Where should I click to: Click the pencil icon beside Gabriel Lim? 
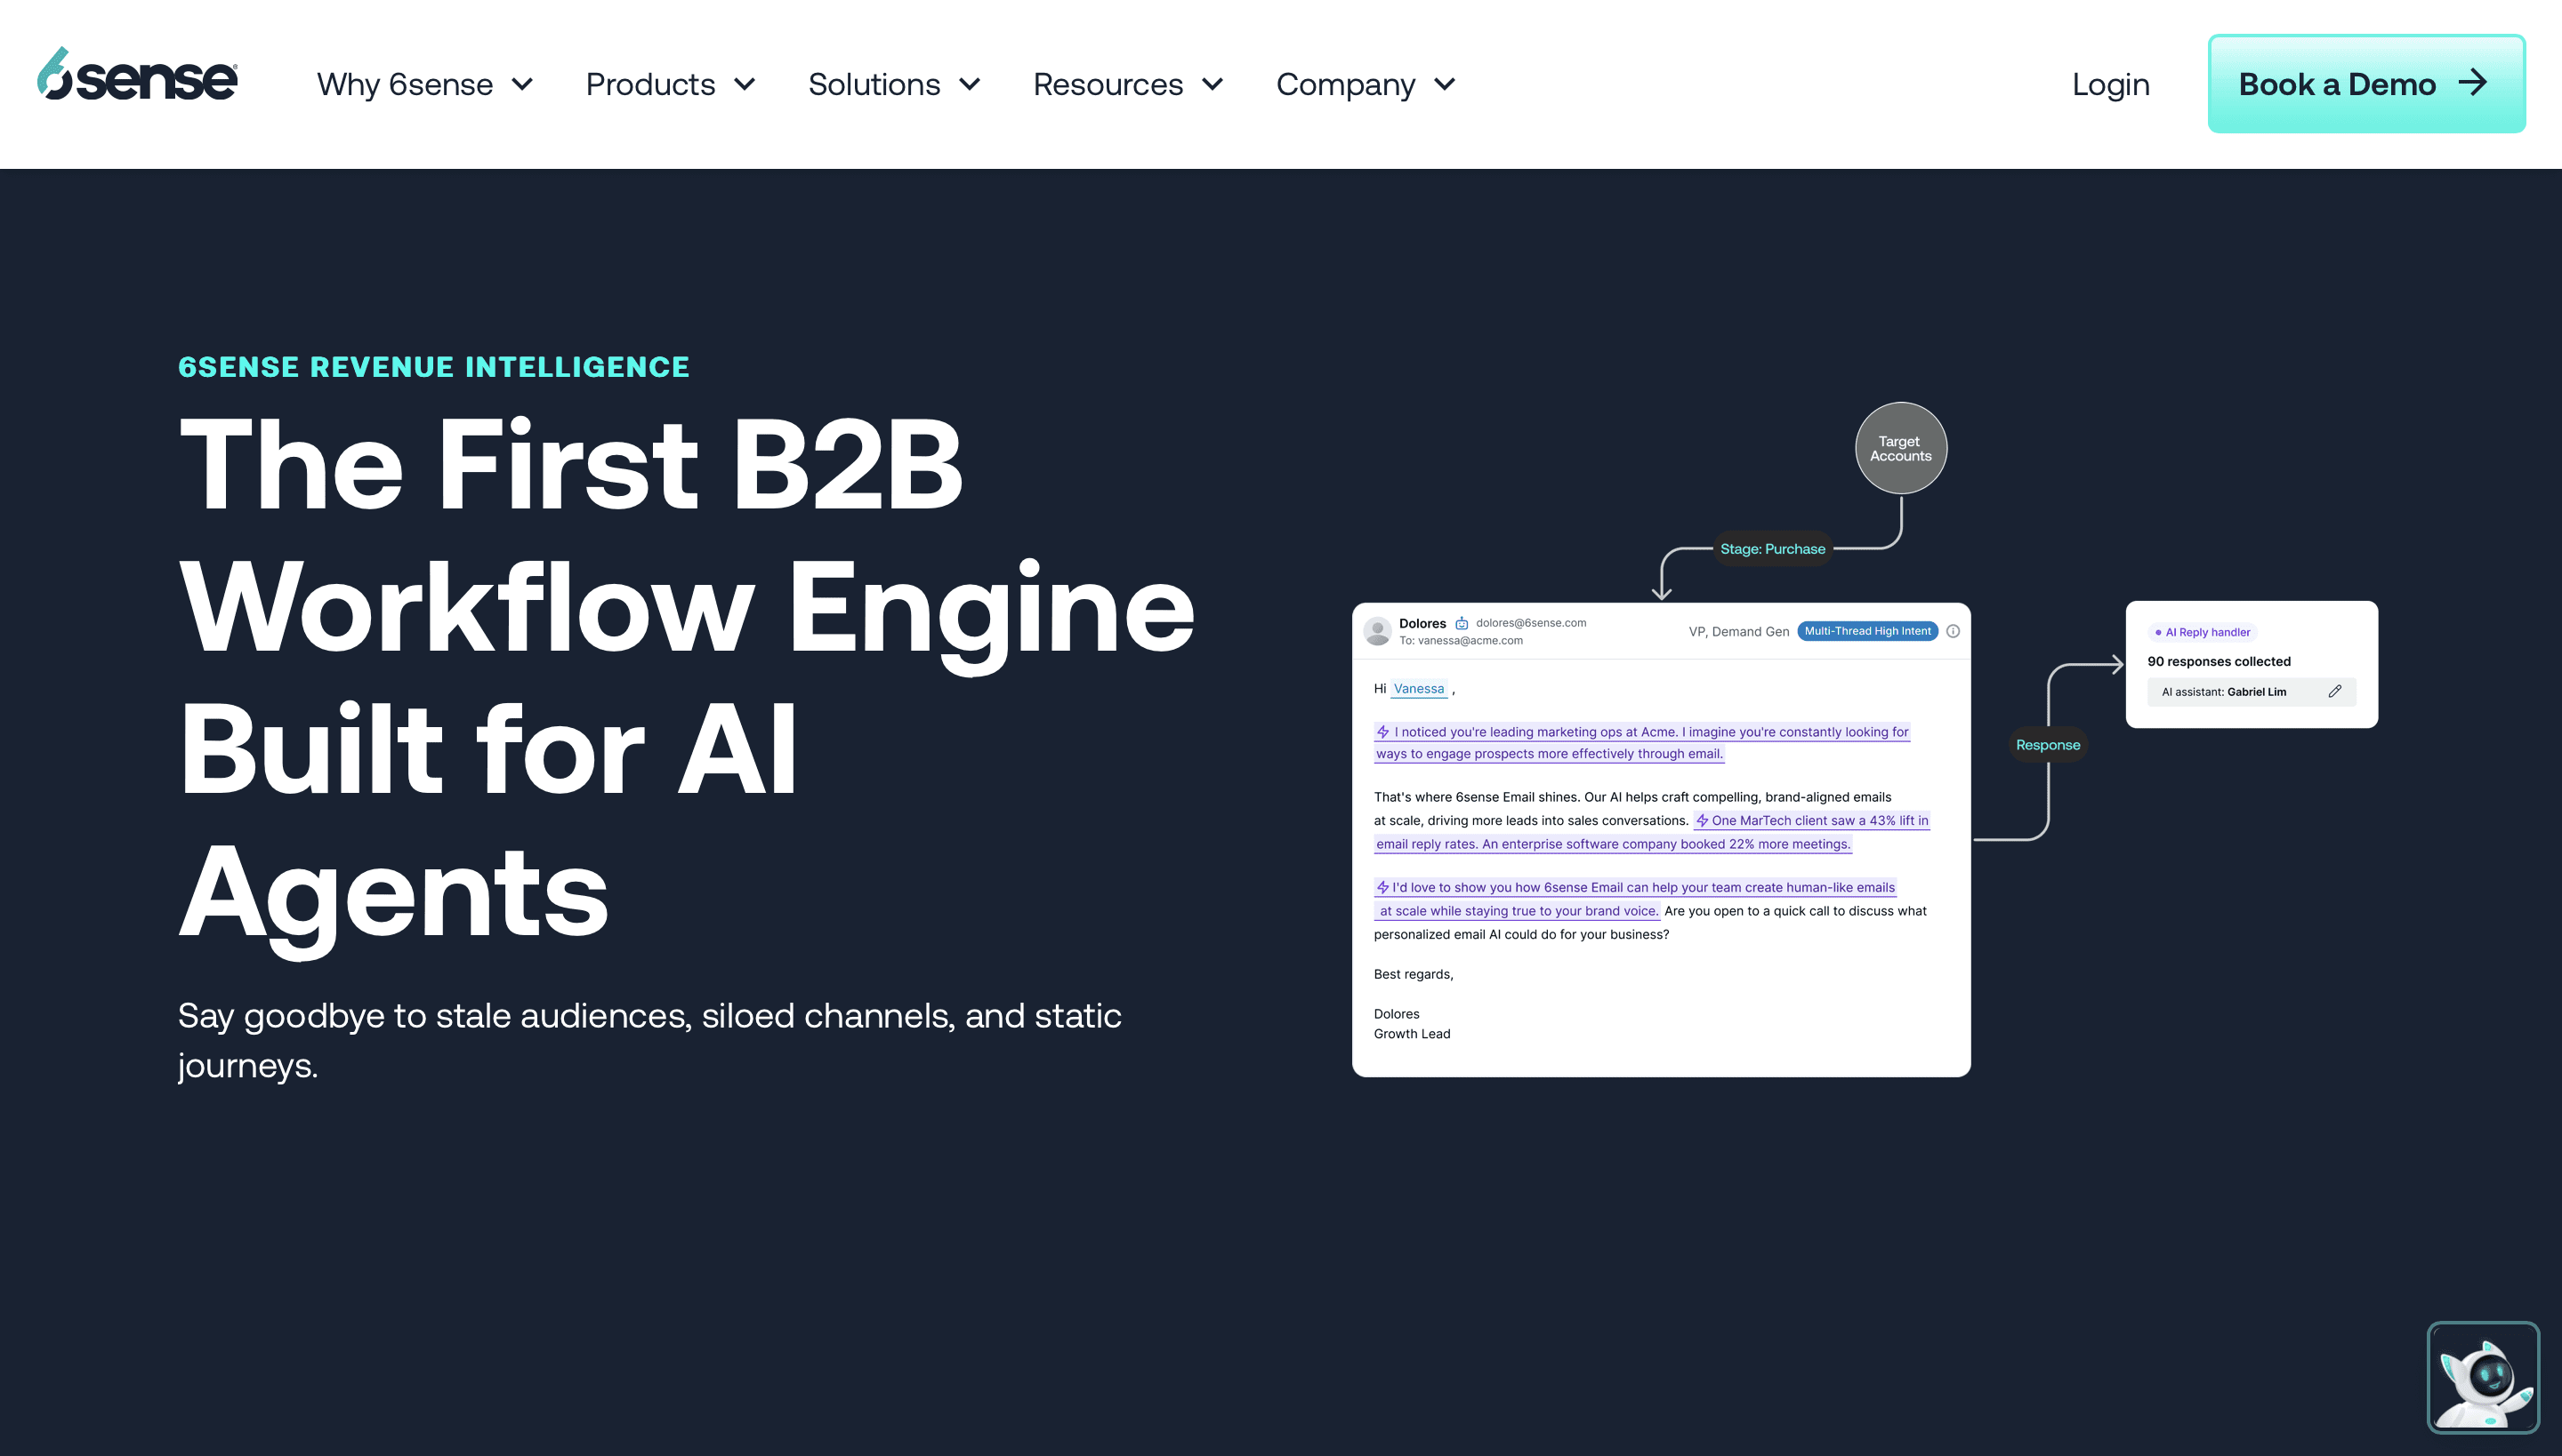click(2335, 691)
